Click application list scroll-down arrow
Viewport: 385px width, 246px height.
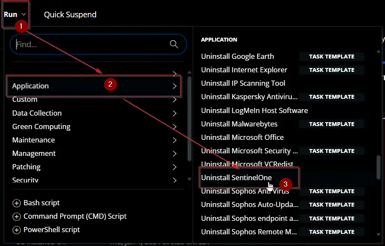pos(379,234)
